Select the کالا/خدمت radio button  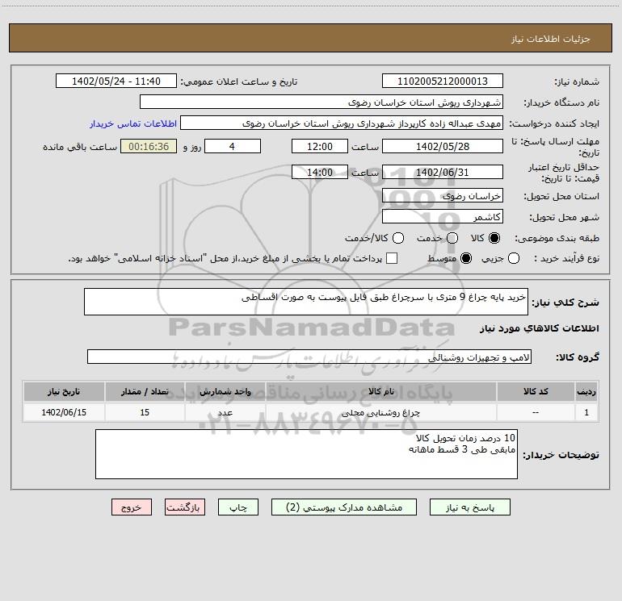(398, 238)
